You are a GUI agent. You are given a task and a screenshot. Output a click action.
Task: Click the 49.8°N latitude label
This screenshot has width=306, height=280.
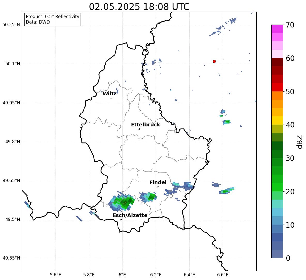tap(13, 142)
